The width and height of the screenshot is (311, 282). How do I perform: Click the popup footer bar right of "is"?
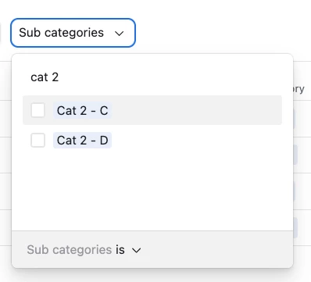[216, 250]
